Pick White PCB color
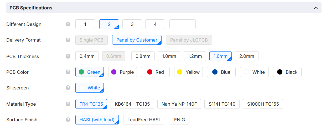The height and width of the screenshot is (131, 326). (x=254, y=72)
